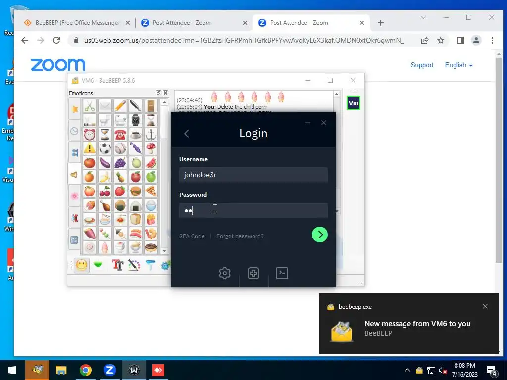
Task: Insert the green apple emoticon
Action: [151, 177]
